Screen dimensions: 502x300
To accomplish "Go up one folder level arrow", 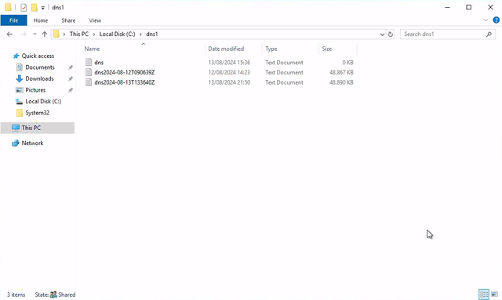I will [x=45, y=34].
